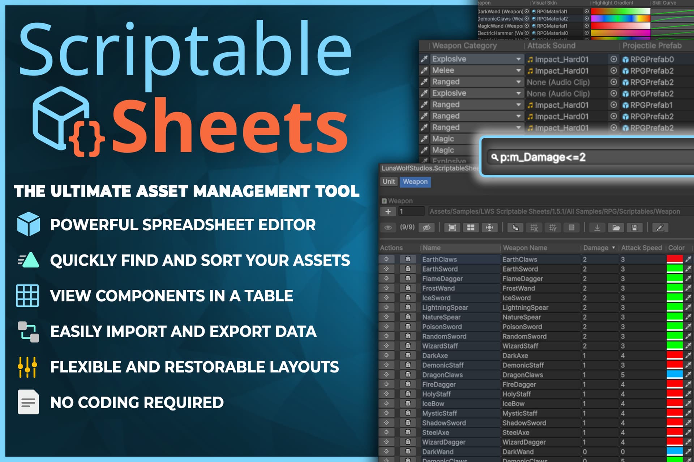Click the import download icon

pyautogui.click(x=597, y=228)
